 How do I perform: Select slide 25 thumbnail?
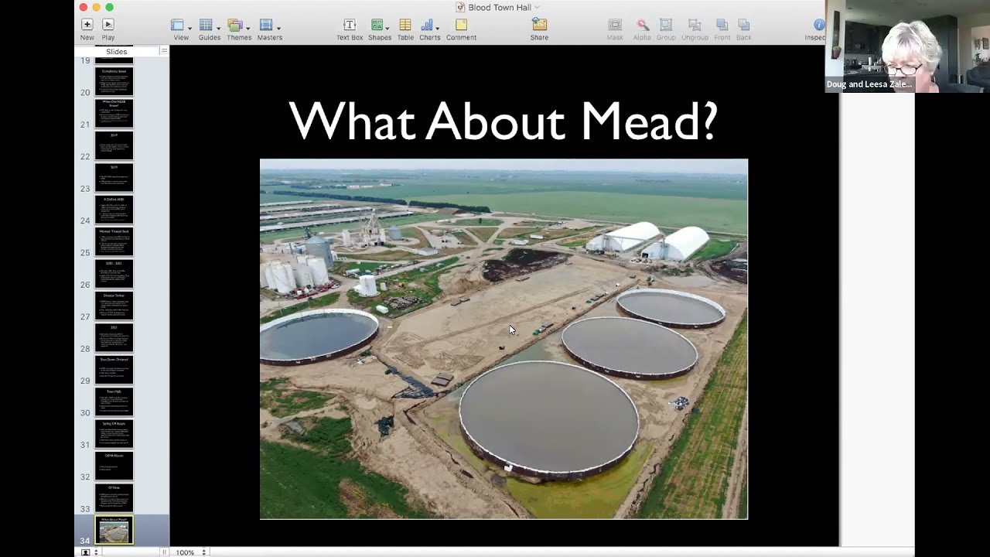click(114, 242)
